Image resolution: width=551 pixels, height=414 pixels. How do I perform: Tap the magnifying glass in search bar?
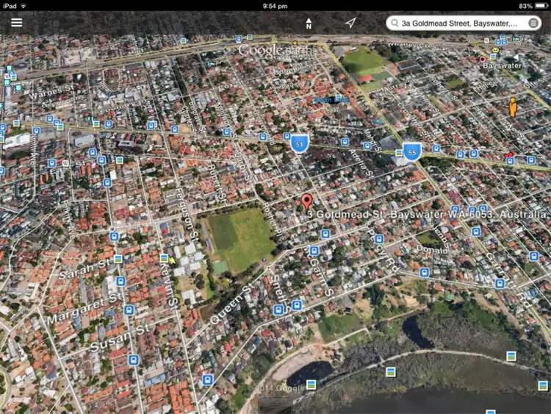pyautogui.click(x=395, y=24)
